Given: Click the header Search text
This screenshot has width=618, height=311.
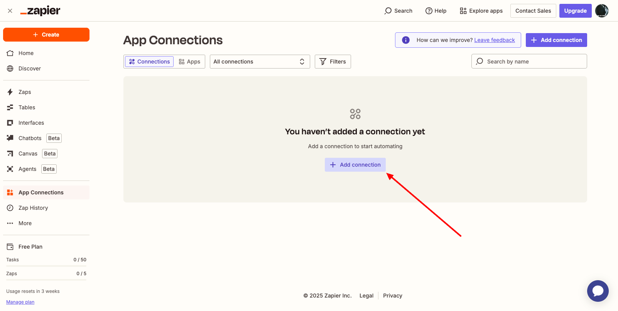Looking at the screenshot, I should [403, 11].
